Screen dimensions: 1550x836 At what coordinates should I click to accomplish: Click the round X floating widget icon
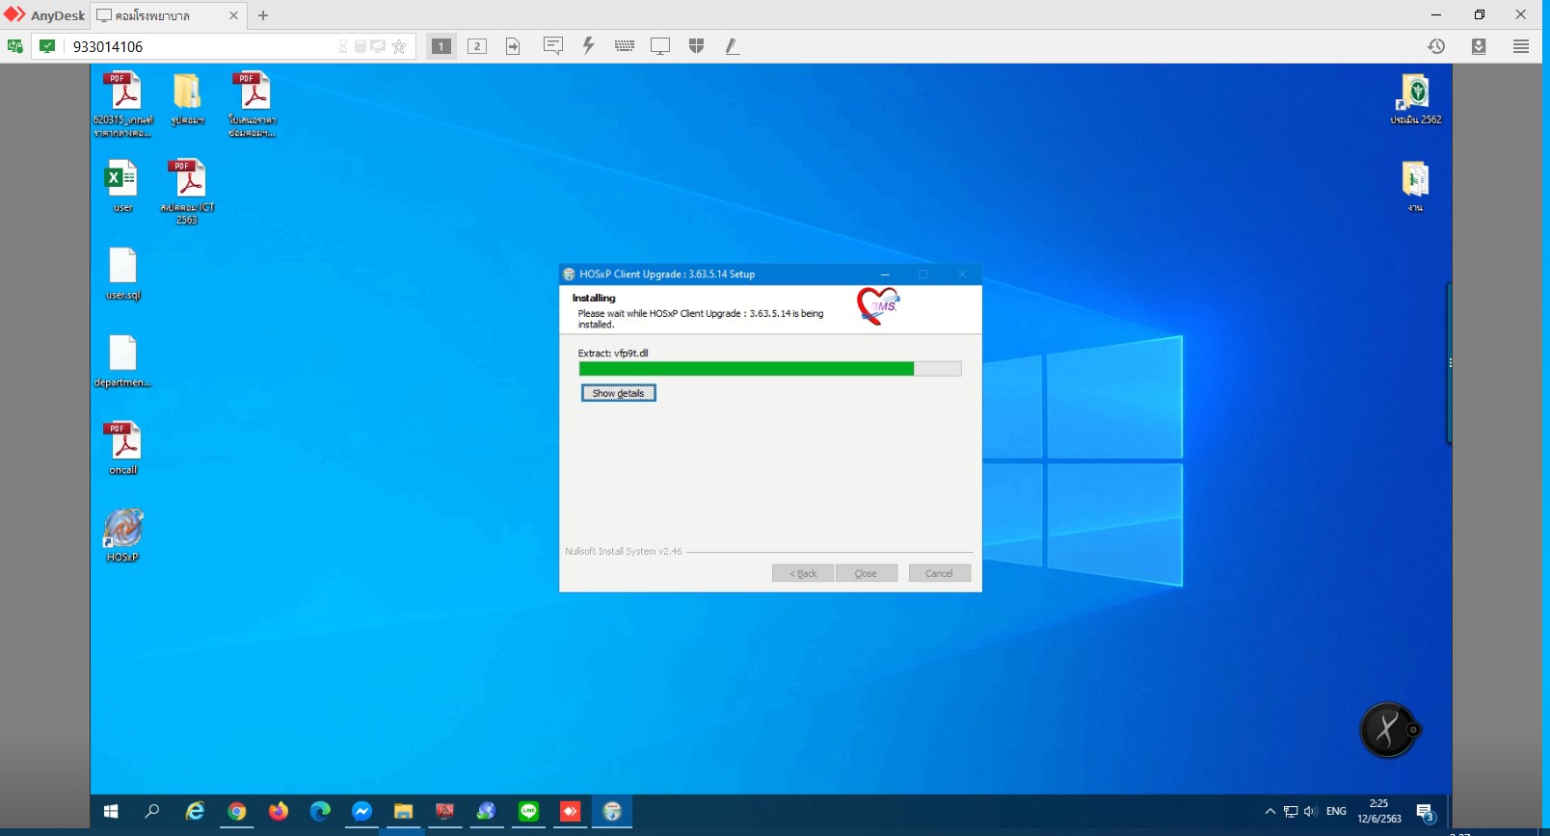coord(1388,729)
